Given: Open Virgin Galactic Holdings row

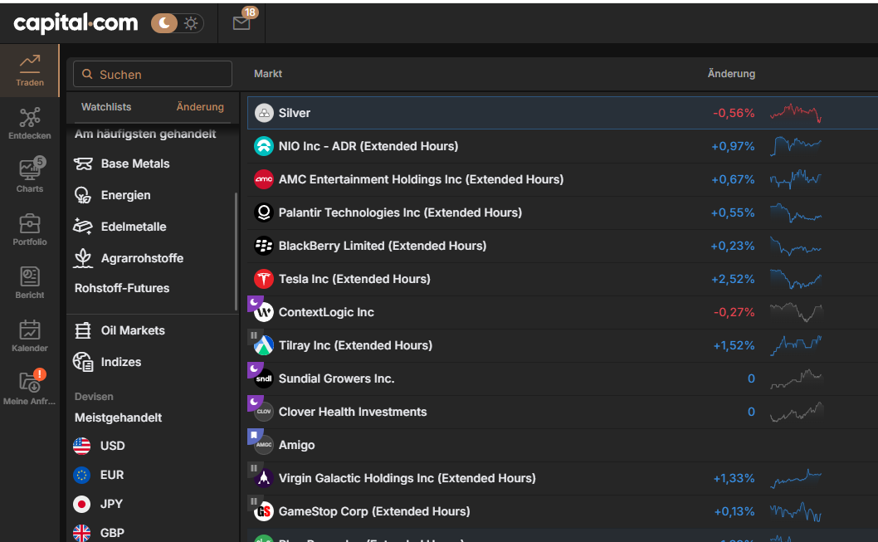Looking at the screenshot, I should [x=563, y=478].
